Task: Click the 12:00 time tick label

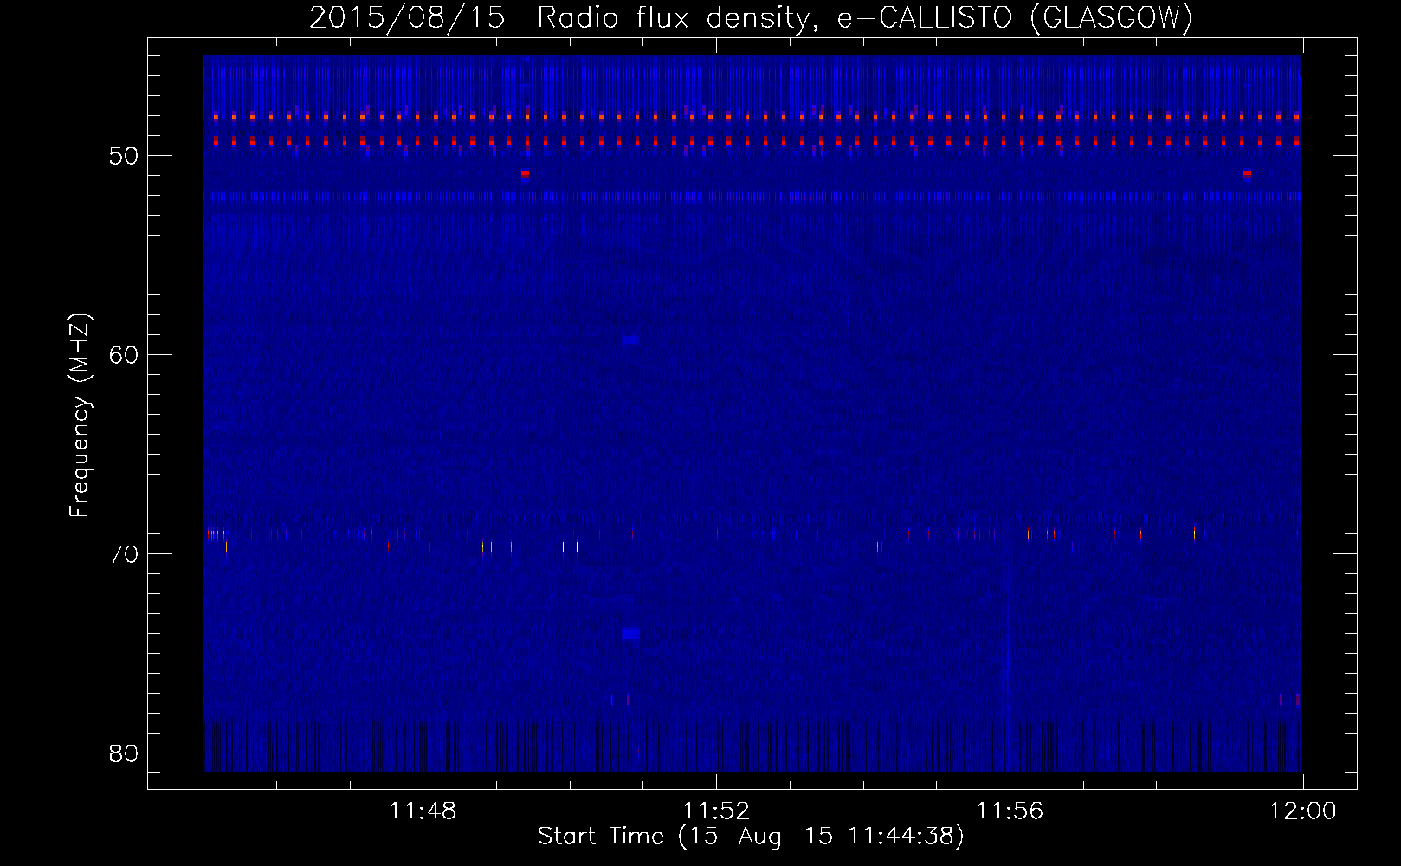Action: click(1303, 811)
